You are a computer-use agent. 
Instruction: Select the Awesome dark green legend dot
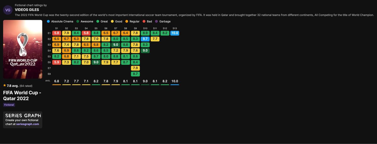77,21
